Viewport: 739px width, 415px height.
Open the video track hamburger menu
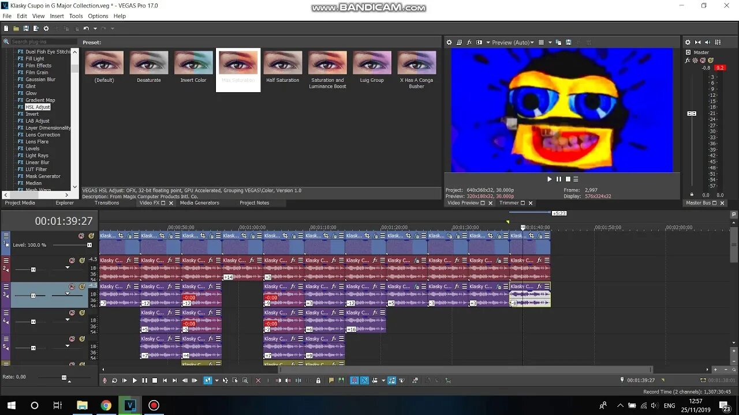pos(6,235)
